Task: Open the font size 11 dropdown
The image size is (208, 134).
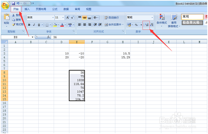Action: 63,17
